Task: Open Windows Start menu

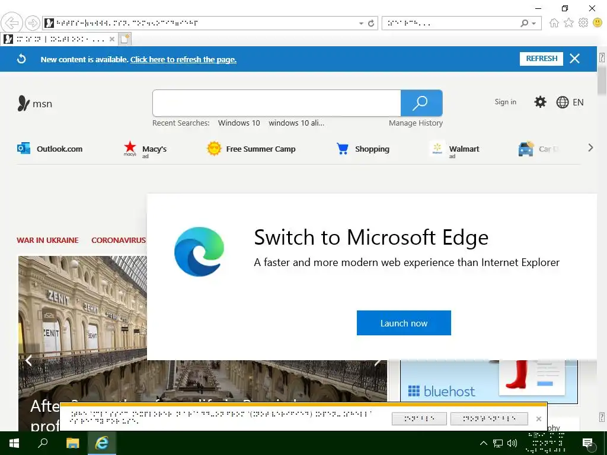Action: click(x=14, y=443)
